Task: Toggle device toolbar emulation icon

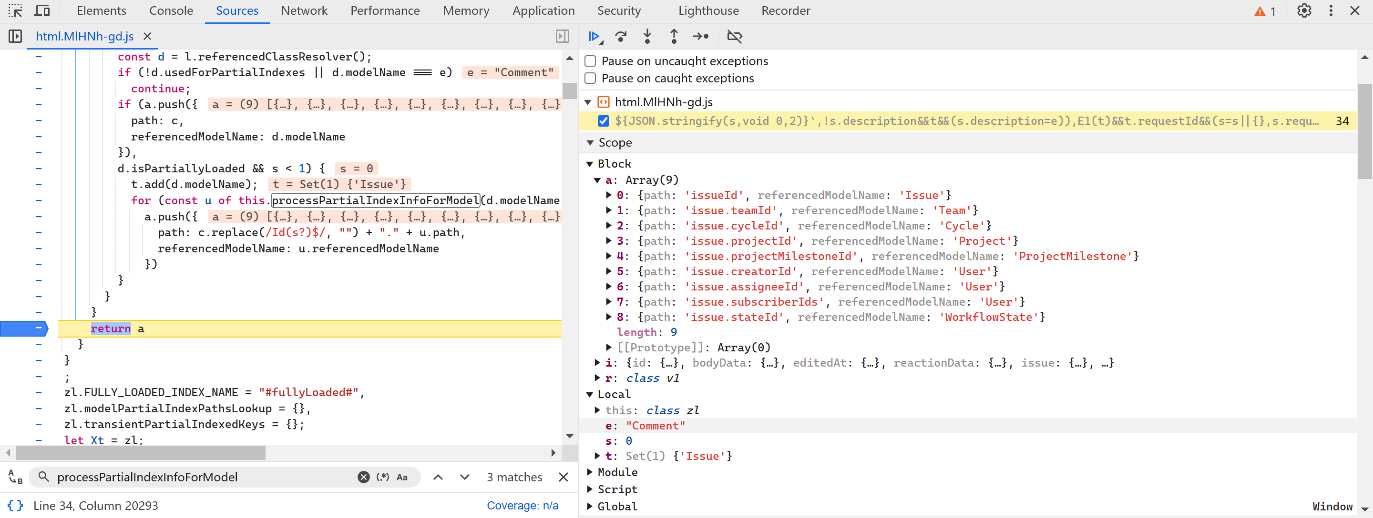Action: (x=41, y=10)
